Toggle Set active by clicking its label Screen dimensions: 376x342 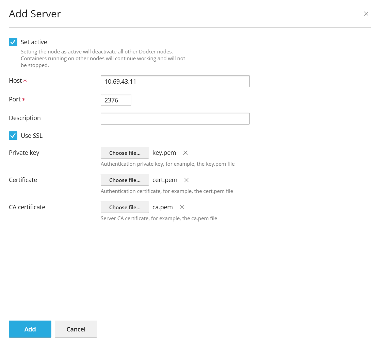tap(34, 42)
